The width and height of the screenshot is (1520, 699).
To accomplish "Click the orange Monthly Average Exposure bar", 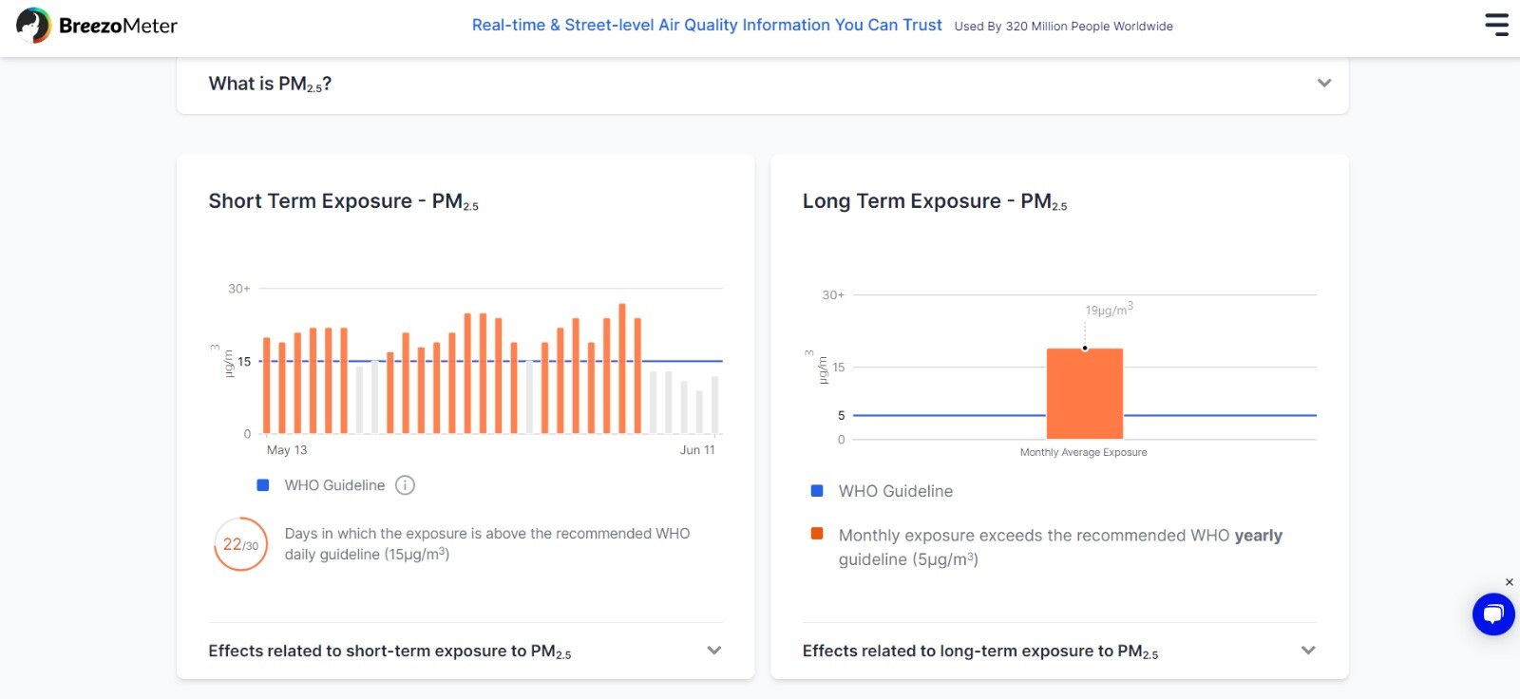I will tap(1085, 393).
